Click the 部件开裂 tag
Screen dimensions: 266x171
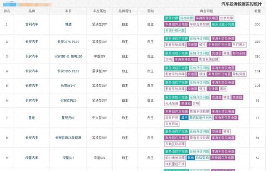pyautogui.click(x=172, y=118)
